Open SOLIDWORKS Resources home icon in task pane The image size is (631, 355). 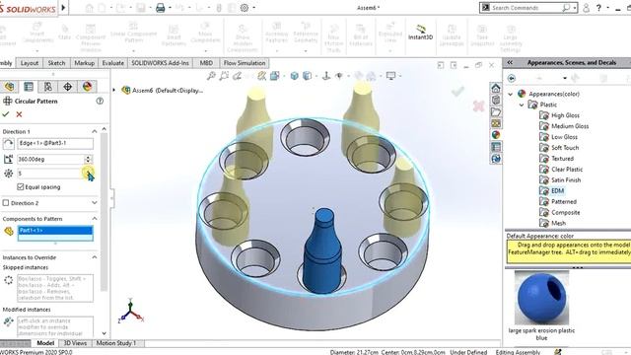click(496, 88)
